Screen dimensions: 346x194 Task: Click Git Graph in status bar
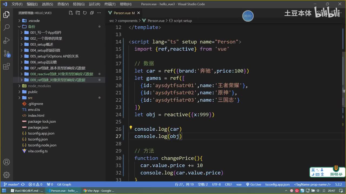[x=64, y=185]
